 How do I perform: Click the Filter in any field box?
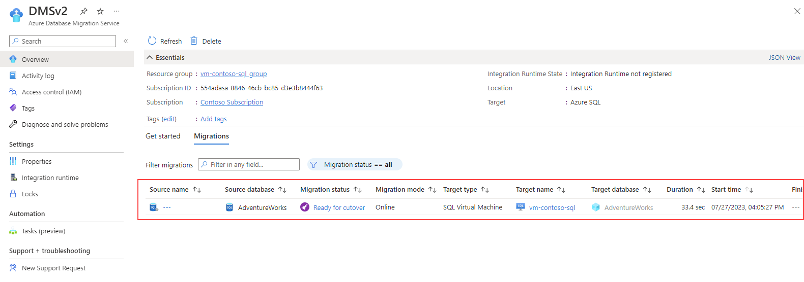point(249,164)
